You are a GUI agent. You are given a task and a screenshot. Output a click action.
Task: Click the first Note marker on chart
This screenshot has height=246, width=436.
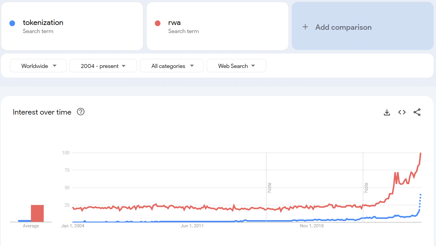269,188
